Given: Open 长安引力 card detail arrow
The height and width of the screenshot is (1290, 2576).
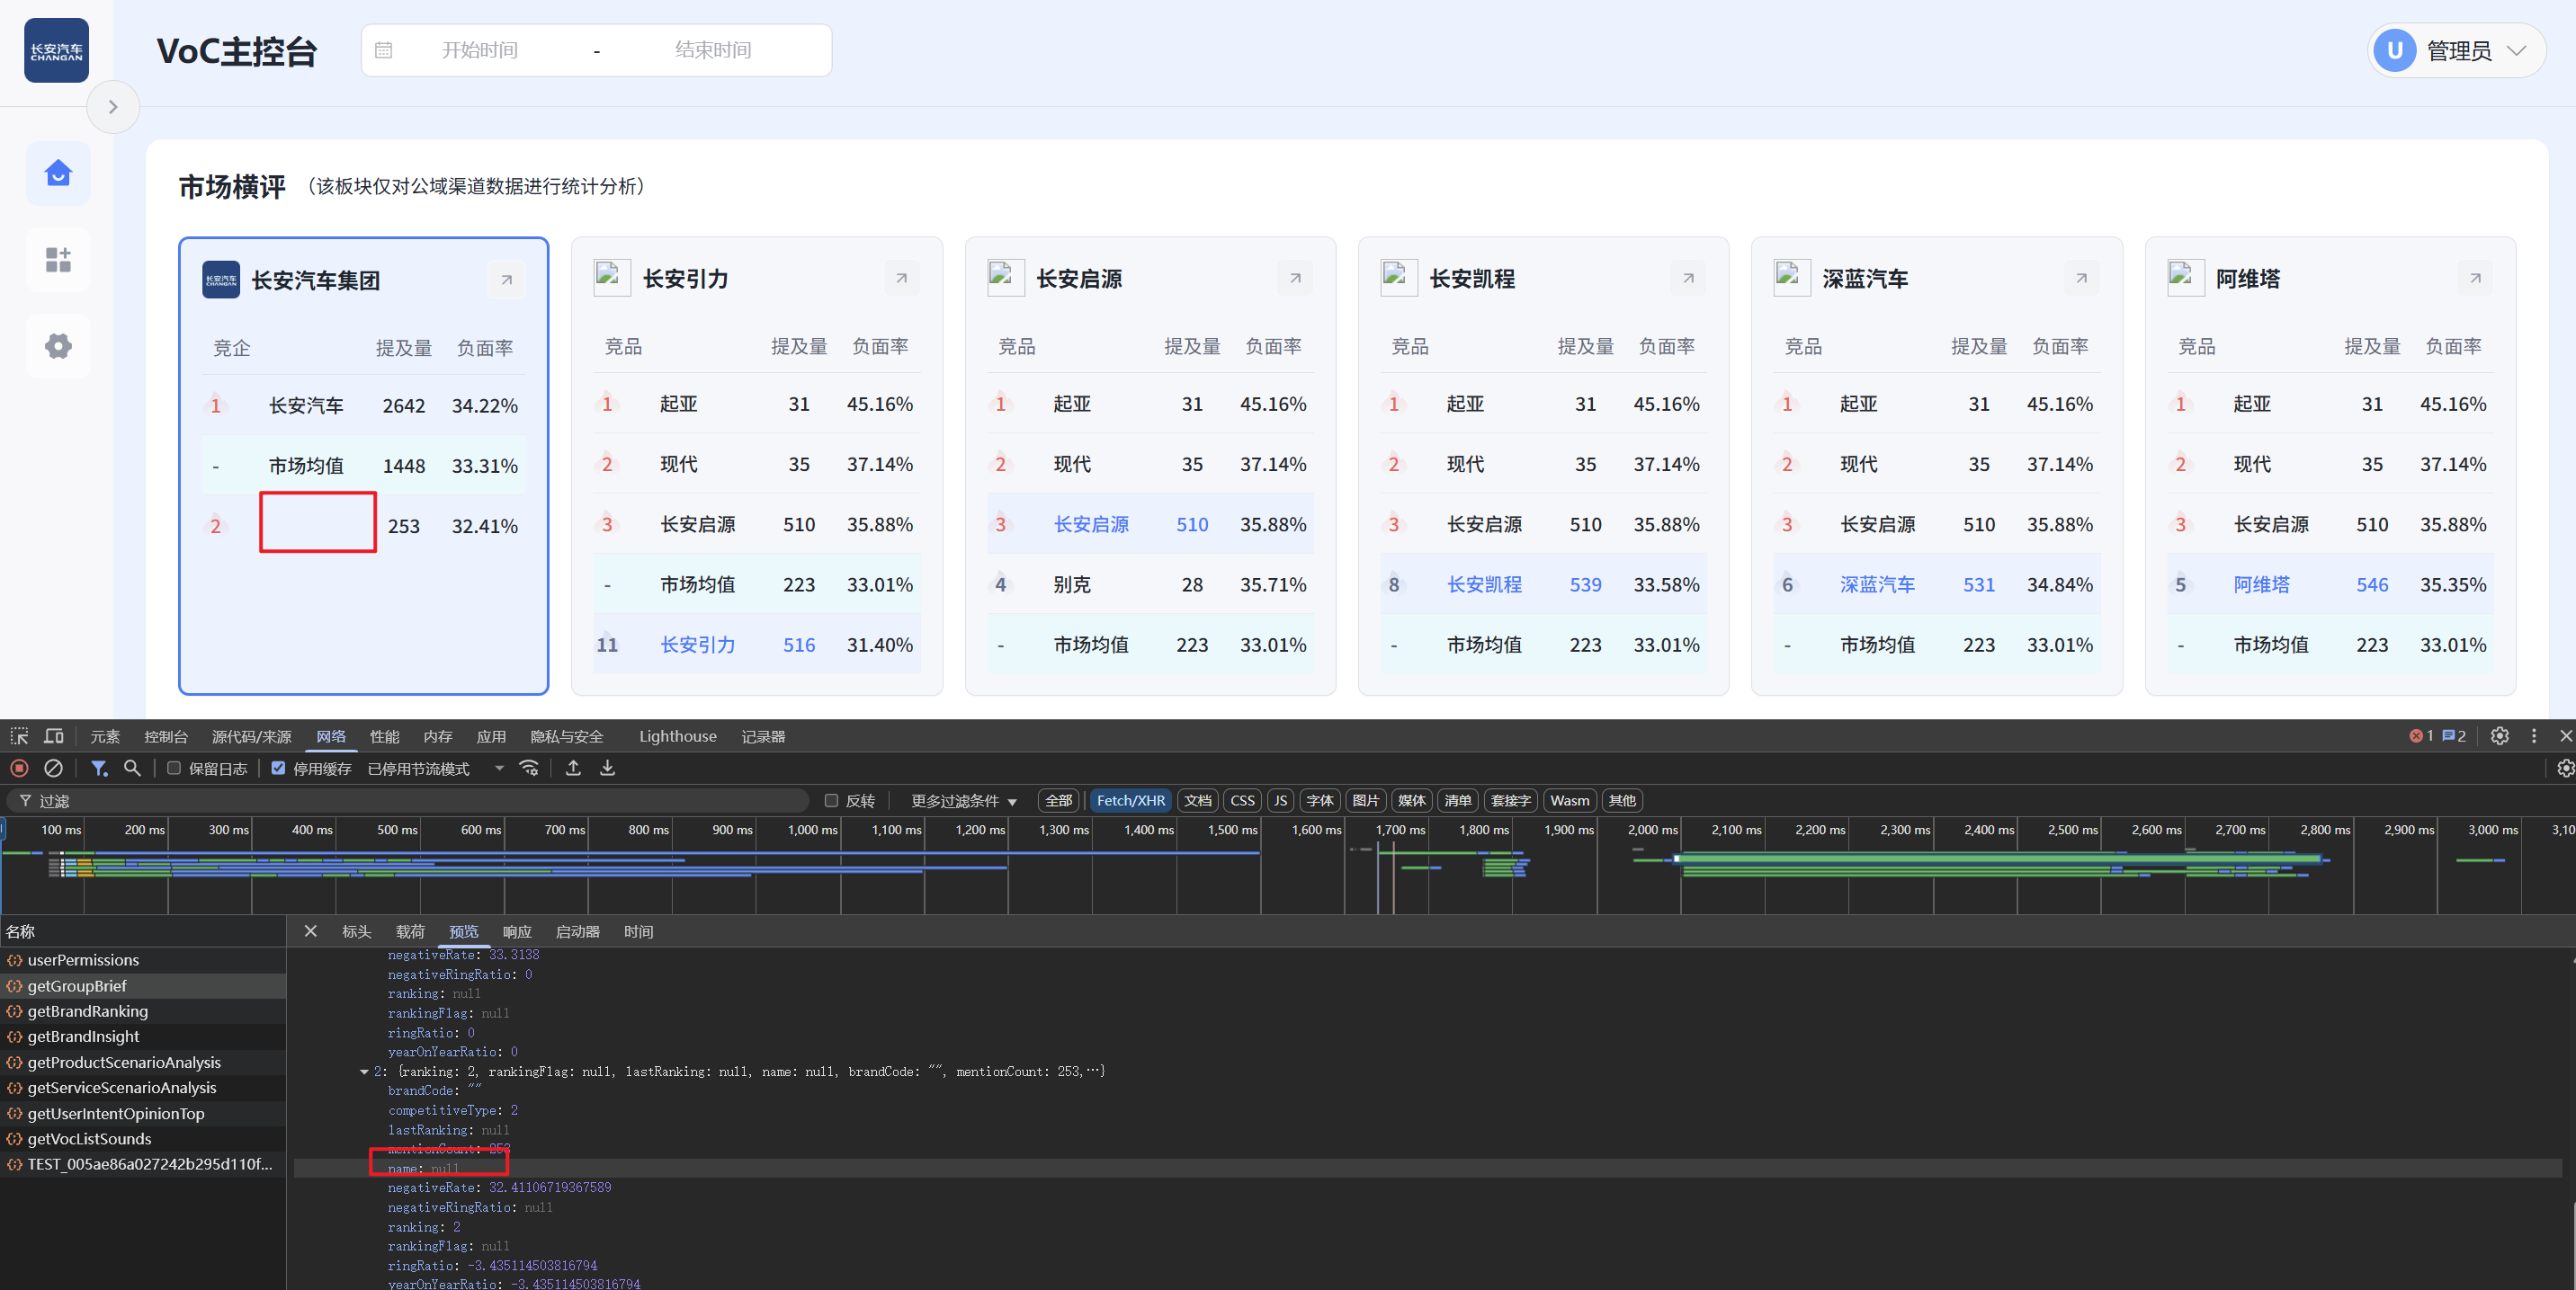Looking at the screenshot, I should pos(901,278).
